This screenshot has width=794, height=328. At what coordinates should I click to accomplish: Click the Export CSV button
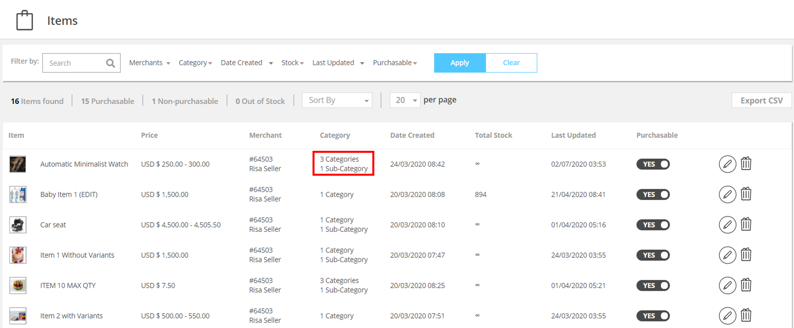click(x=761, y=101)
